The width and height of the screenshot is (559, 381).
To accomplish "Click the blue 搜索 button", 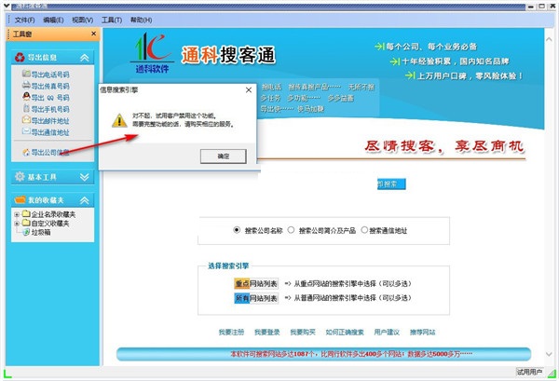I will (391, 184).
